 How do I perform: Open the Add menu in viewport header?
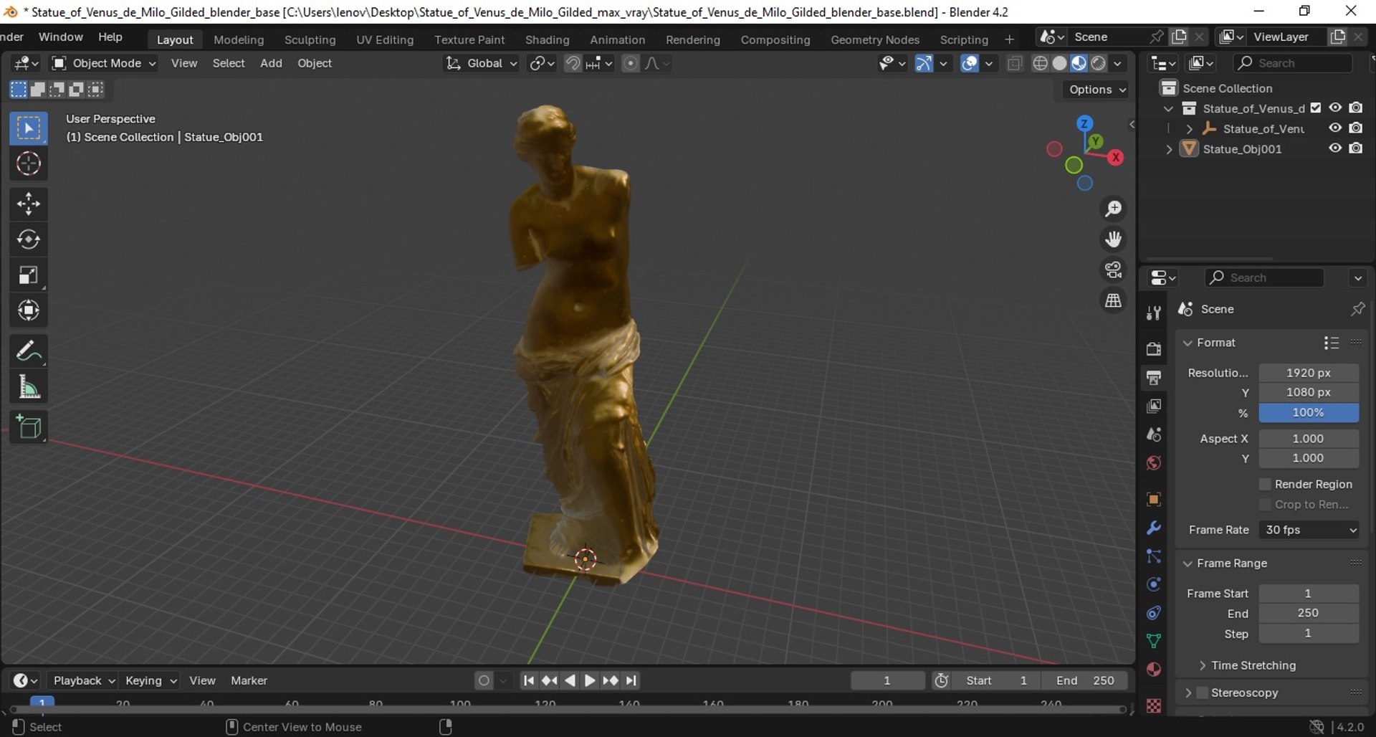click(271, 63)
